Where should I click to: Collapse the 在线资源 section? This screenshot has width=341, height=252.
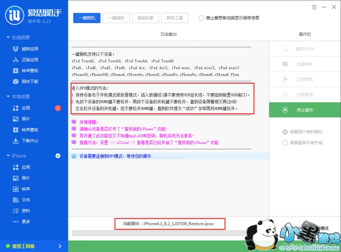pyautogui.click(x=8, y=38)
